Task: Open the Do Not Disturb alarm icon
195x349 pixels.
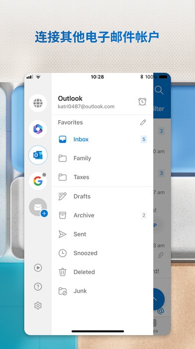Action: pyautogui.click(x=142, y=102)
